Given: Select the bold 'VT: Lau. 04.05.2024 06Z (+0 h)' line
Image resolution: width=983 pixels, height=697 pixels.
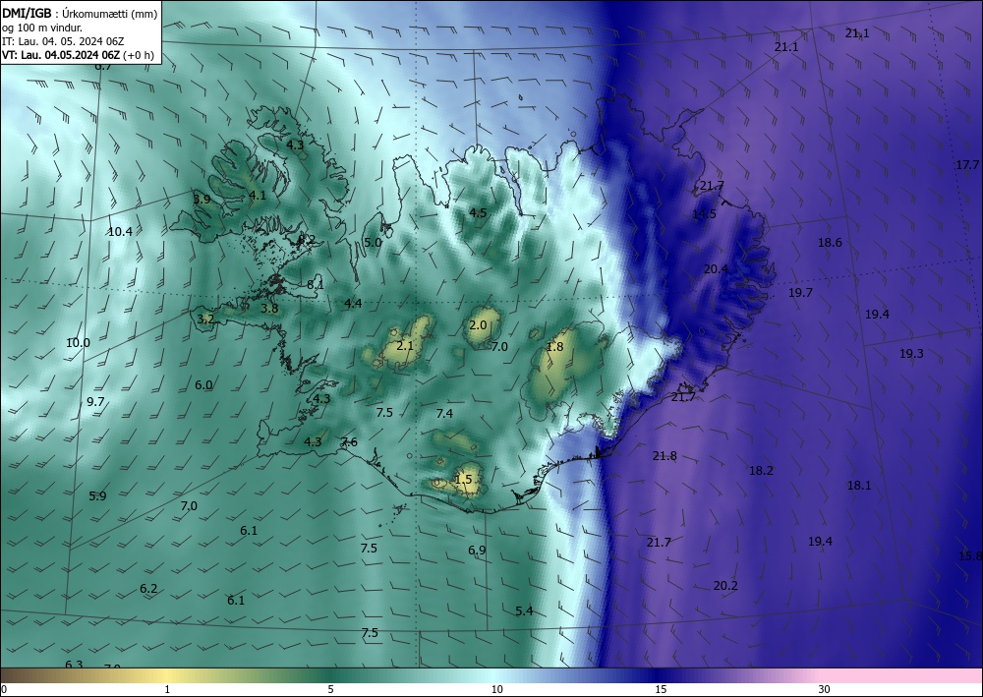Looking at the screenshot, I should (x=77, y=54).
